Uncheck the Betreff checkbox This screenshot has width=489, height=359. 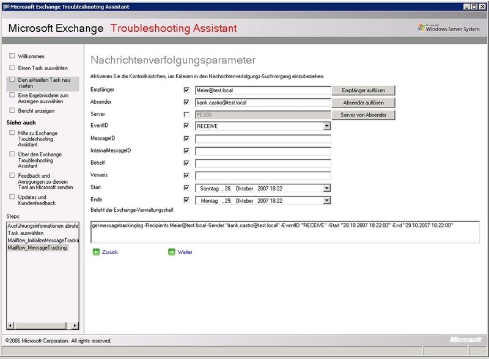click(x=186, y=163)
